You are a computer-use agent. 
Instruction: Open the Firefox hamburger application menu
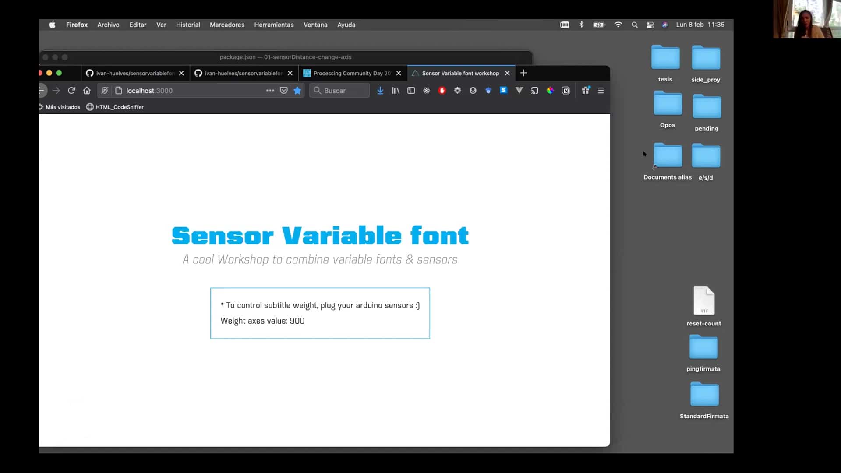[x=601, y=90]
